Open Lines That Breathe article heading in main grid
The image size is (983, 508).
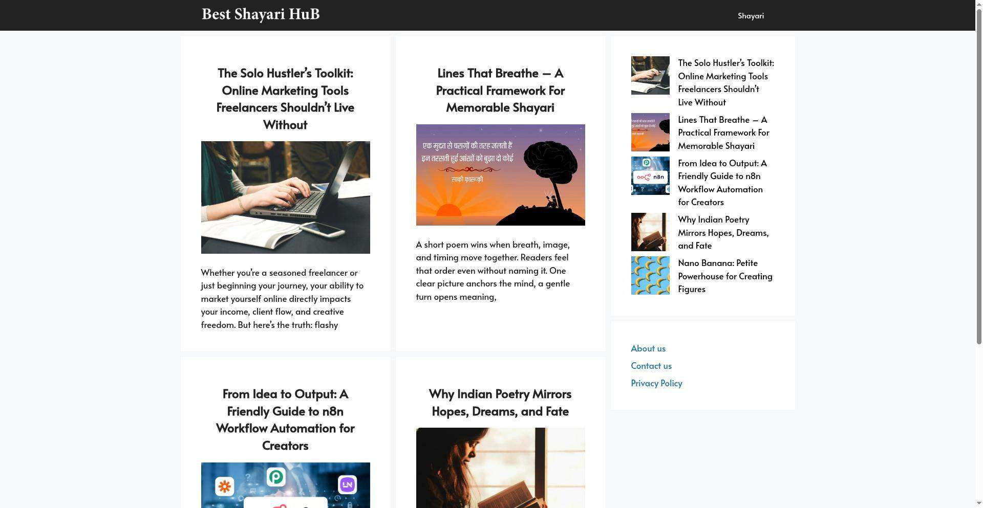pyautogui.click(x=500, y=90)
